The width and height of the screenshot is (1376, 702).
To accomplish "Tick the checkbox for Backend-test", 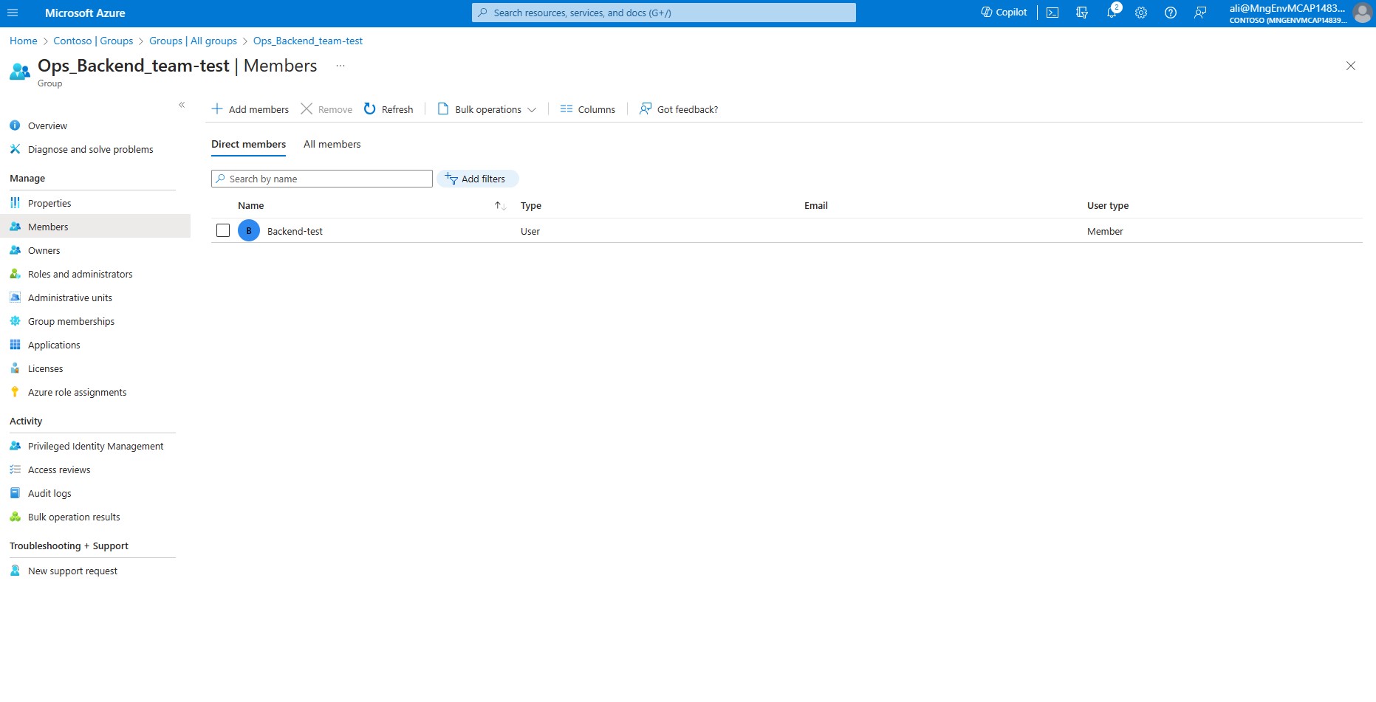I will (x=223, y=230).
